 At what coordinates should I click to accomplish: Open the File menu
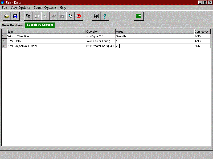point(4,8)
